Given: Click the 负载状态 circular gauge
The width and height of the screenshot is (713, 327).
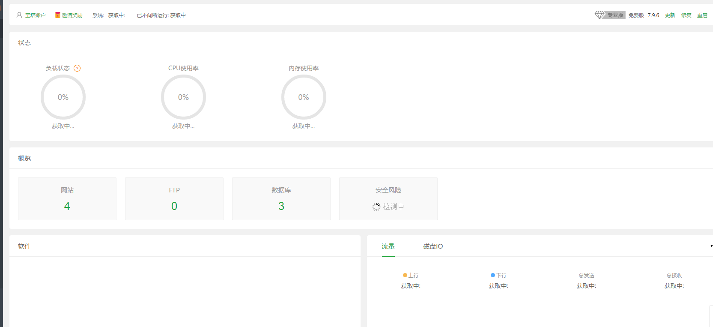Looking at the screenshot, I should (x=63, y=97).
